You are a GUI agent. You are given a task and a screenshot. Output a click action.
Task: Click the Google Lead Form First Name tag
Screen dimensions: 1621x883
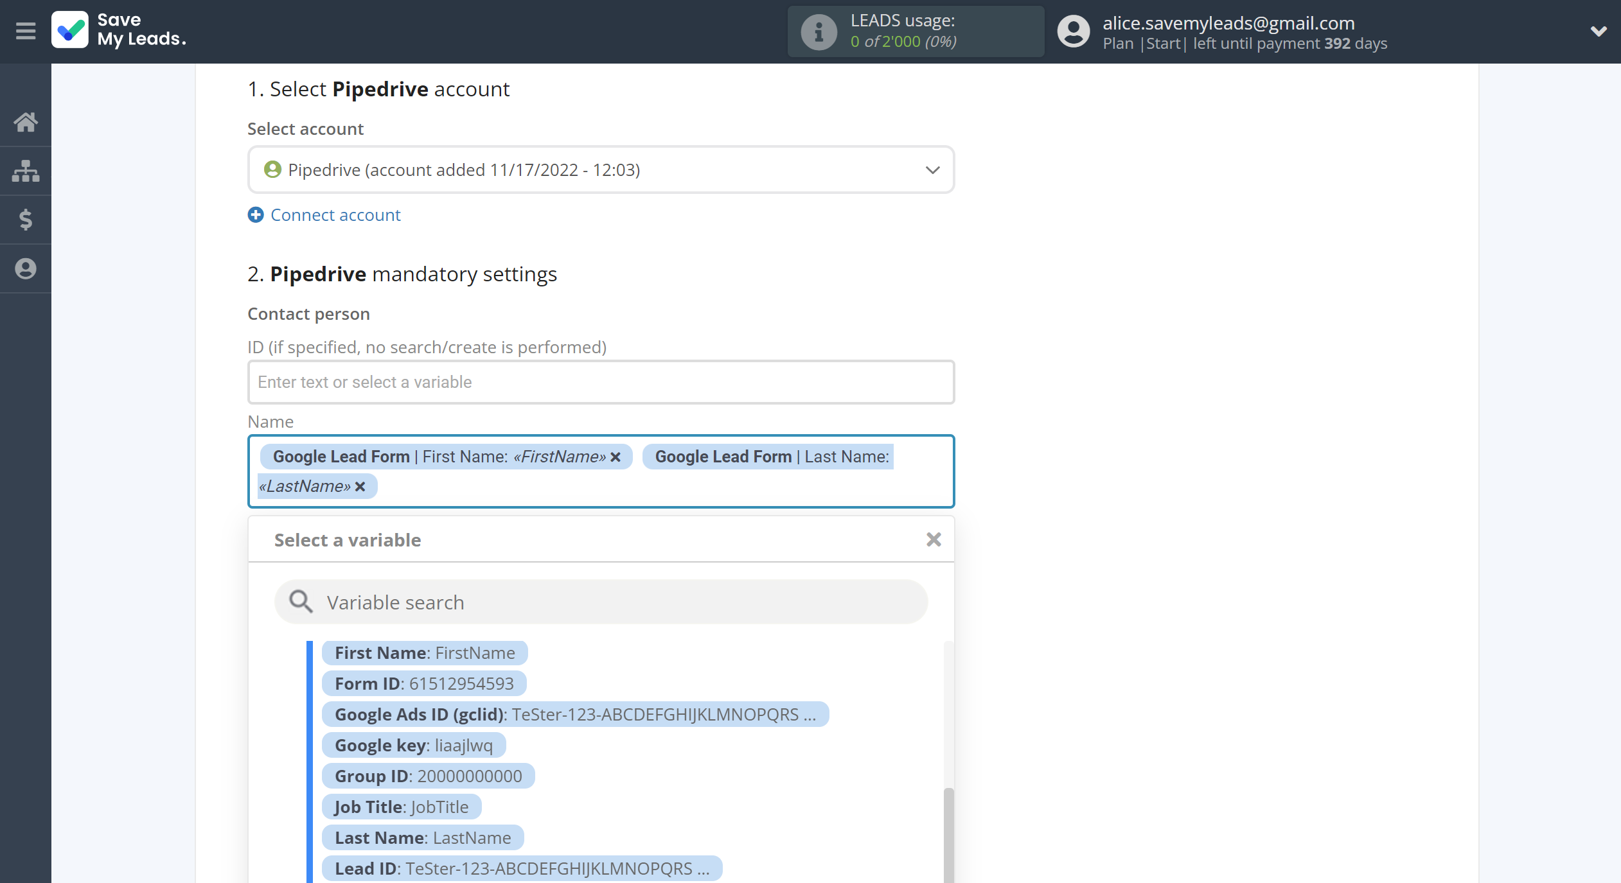(446, 457)
